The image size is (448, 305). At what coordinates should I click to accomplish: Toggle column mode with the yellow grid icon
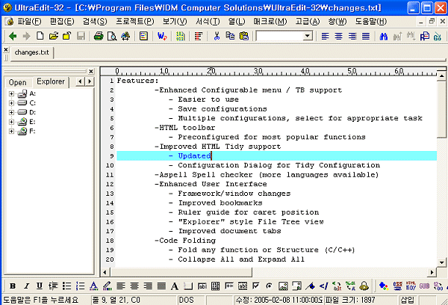click(x=180, y=36)
